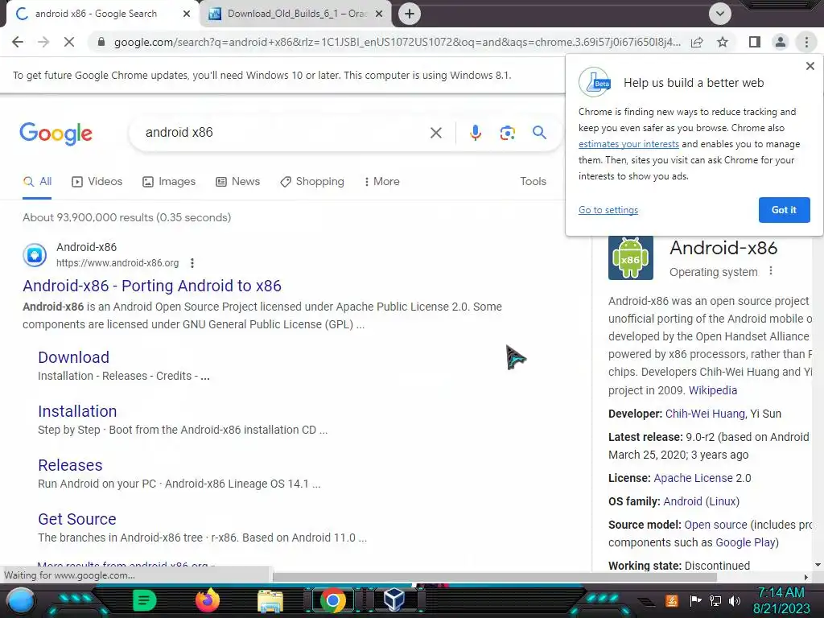Screen dimensions: 824x618
Task: Bookmark this page with the star icon
Action: pyautogui.click(x=723, y=42)
